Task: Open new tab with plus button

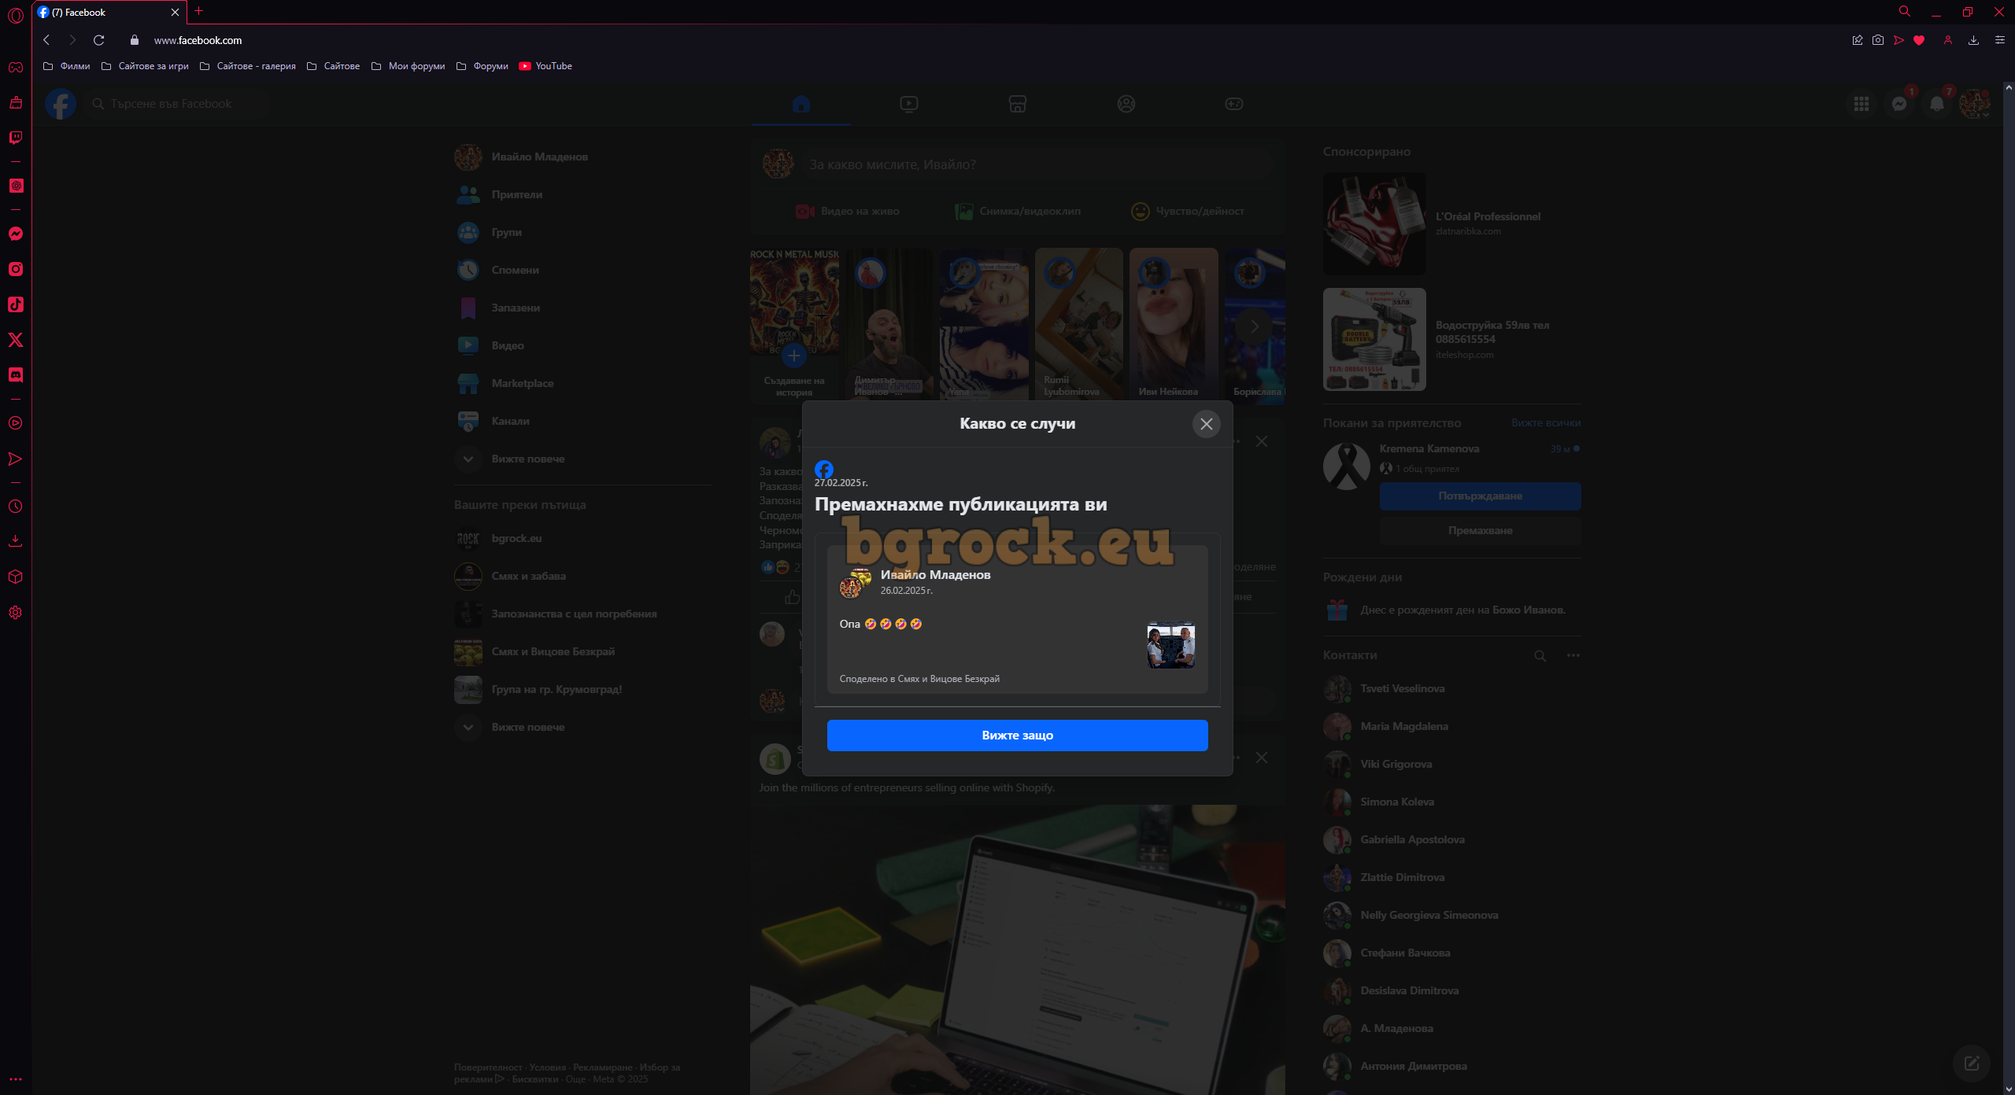Action: click(x=198, y=11)
